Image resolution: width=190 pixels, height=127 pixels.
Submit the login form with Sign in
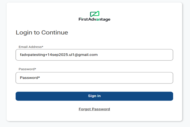[x=94, y=96]
